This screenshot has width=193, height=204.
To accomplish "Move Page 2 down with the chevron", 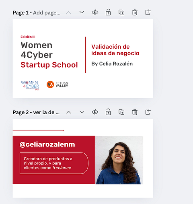I will 82,112.
